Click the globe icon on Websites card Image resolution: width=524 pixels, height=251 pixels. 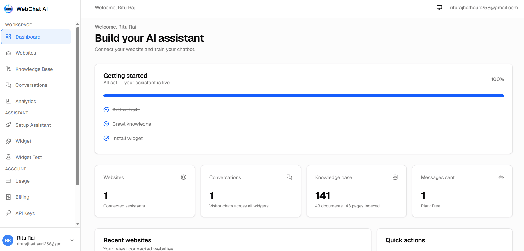[x=184, y=177]
